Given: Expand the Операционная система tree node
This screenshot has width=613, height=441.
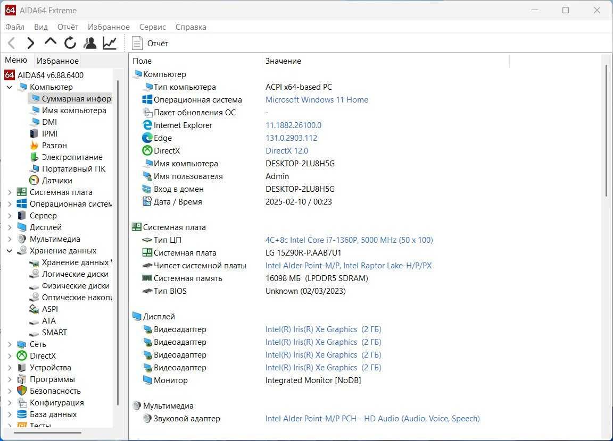Looking at the screenshot, I should 10,204.
